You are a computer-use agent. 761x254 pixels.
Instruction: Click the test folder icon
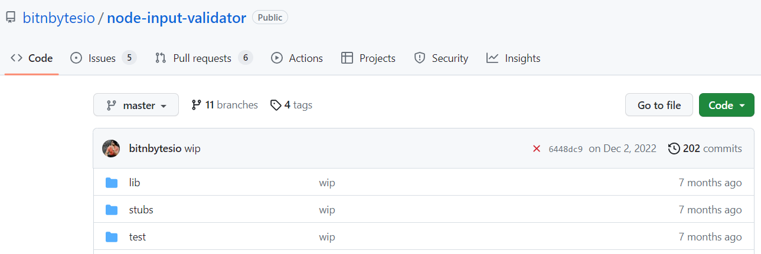(x=112, y=237)
